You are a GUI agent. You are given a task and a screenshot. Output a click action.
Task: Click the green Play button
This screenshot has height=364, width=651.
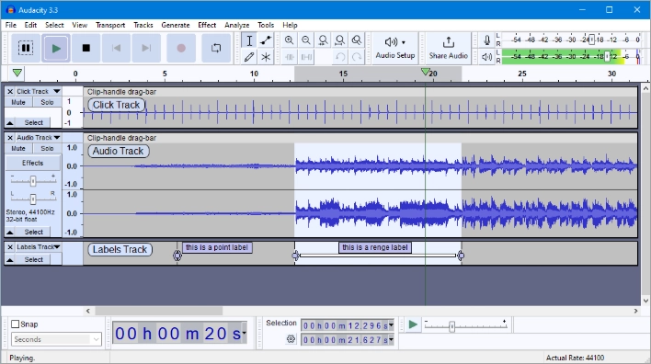pos(56,48)
